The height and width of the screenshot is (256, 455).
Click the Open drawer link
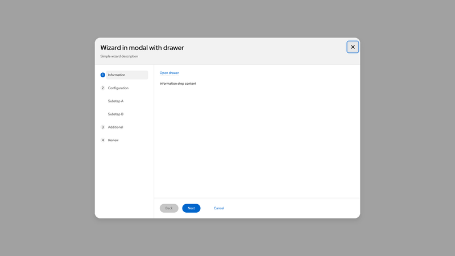coord(169,73)
